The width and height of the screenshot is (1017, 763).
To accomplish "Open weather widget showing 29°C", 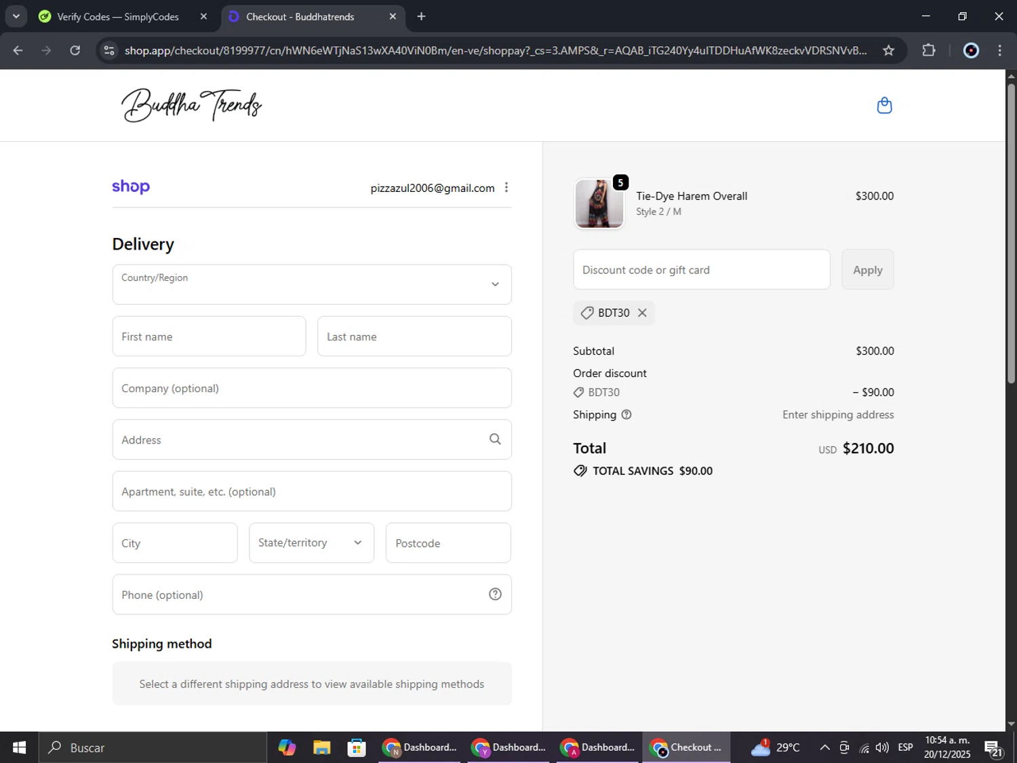I will pyautogui.click(x=775, y=747).
